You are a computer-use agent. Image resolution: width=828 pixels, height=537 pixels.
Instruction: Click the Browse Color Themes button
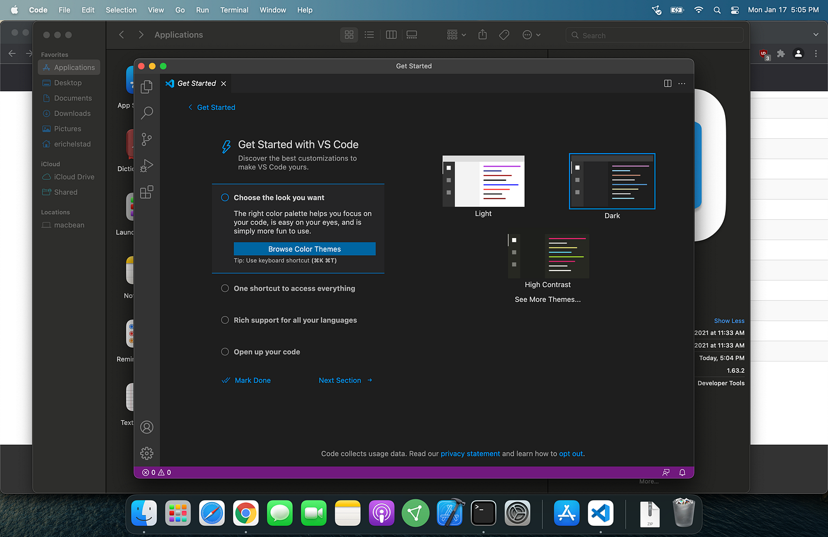pos(305,249)
